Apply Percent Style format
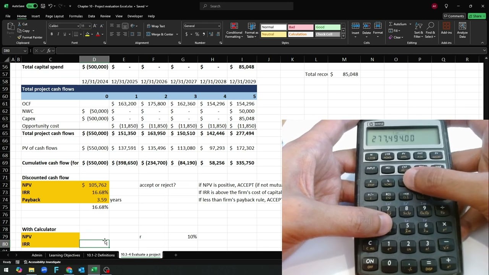 tap(197, 34)
